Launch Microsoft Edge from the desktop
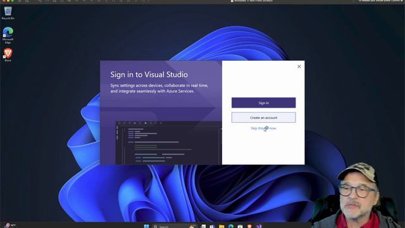Image resolution: width=405 pixels, height=228 pixels. point(8,35)
